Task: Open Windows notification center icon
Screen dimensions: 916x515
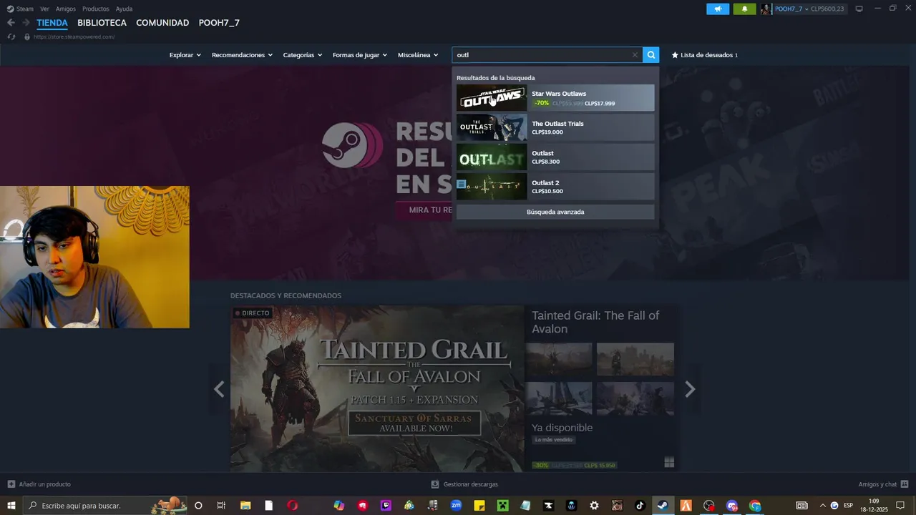Action: tap(900, 506)
